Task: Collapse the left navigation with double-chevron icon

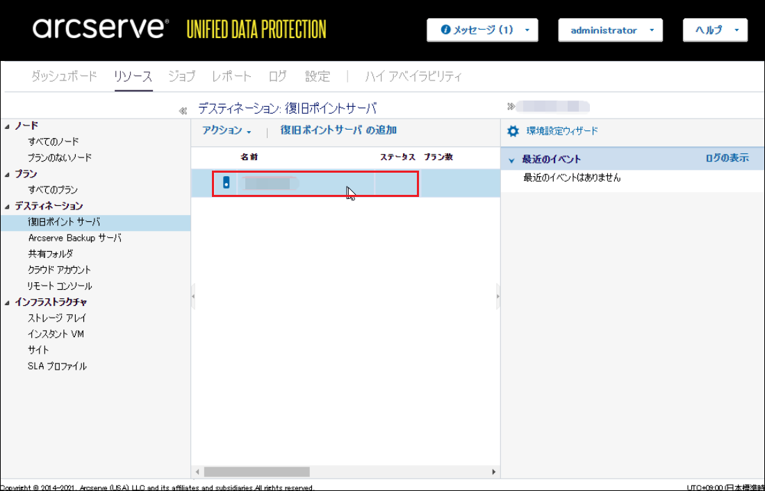Action: (183, 111)
